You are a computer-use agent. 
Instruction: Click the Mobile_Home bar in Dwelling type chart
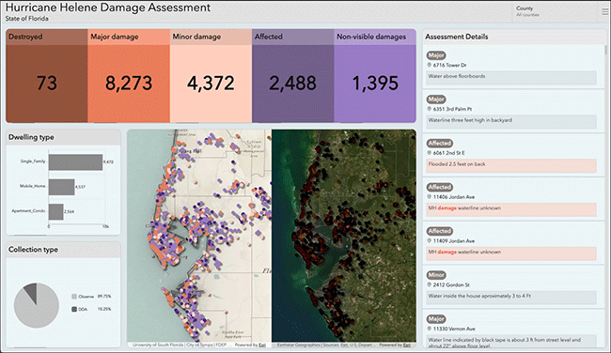pyautogui.click(x=61, y=187)
